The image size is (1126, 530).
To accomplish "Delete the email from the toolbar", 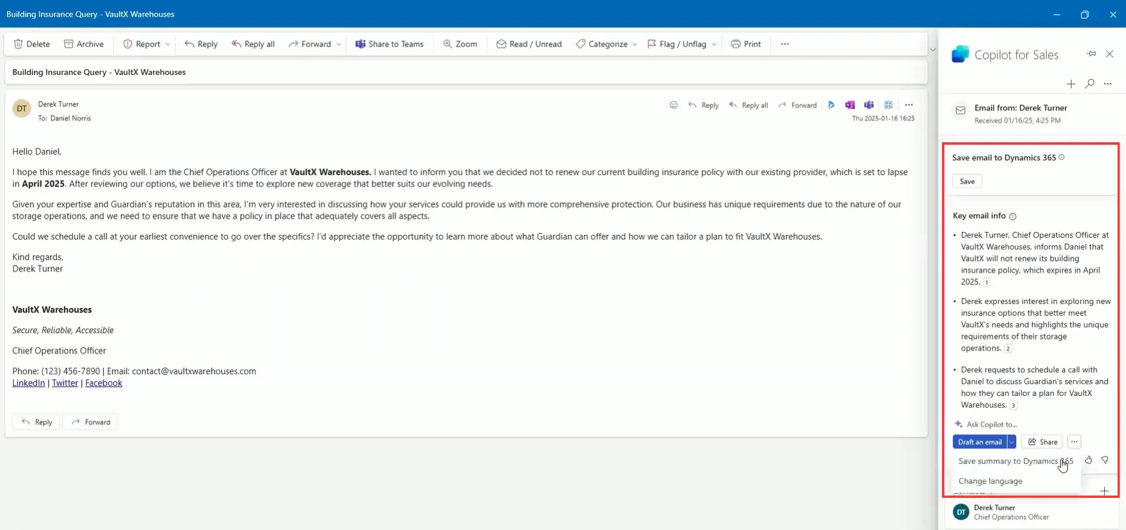I will (x=32, y=44).
